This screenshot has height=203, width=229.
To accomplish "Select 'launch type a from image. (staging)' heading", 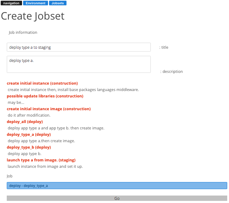I will click(41, 160).
